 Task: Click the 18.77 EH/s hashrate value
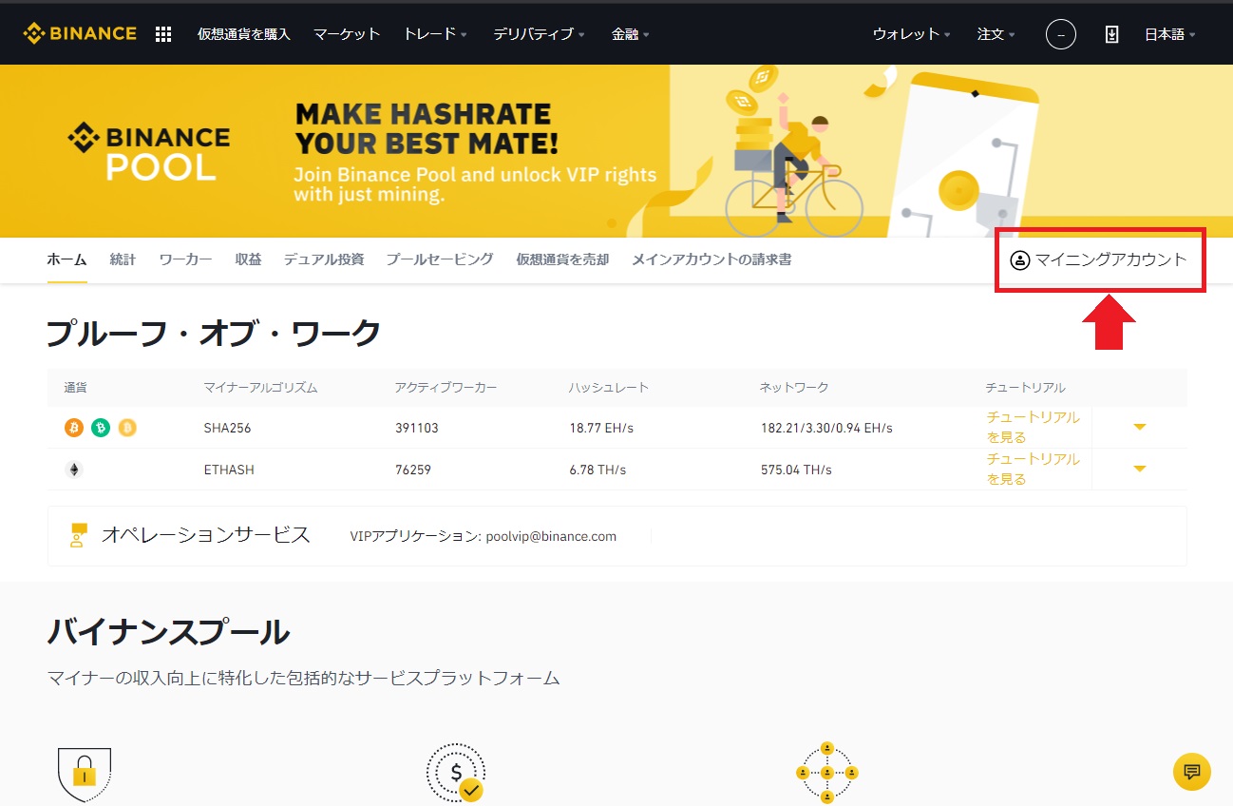[601, 428]
